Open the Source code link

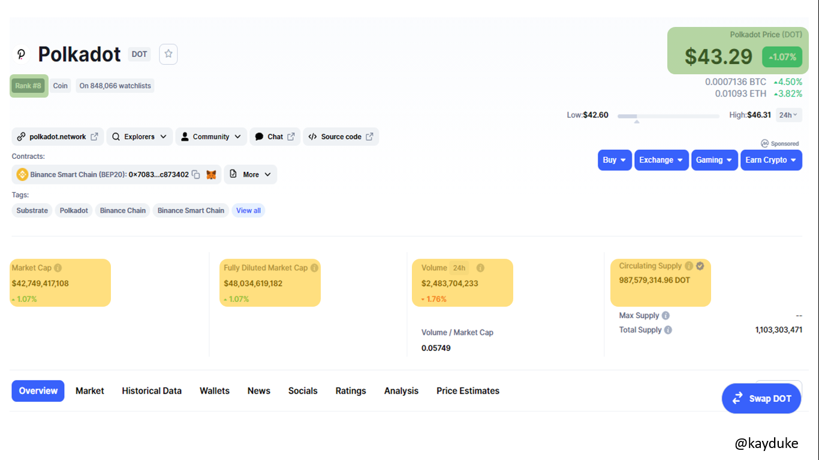(x=341, y=137)
